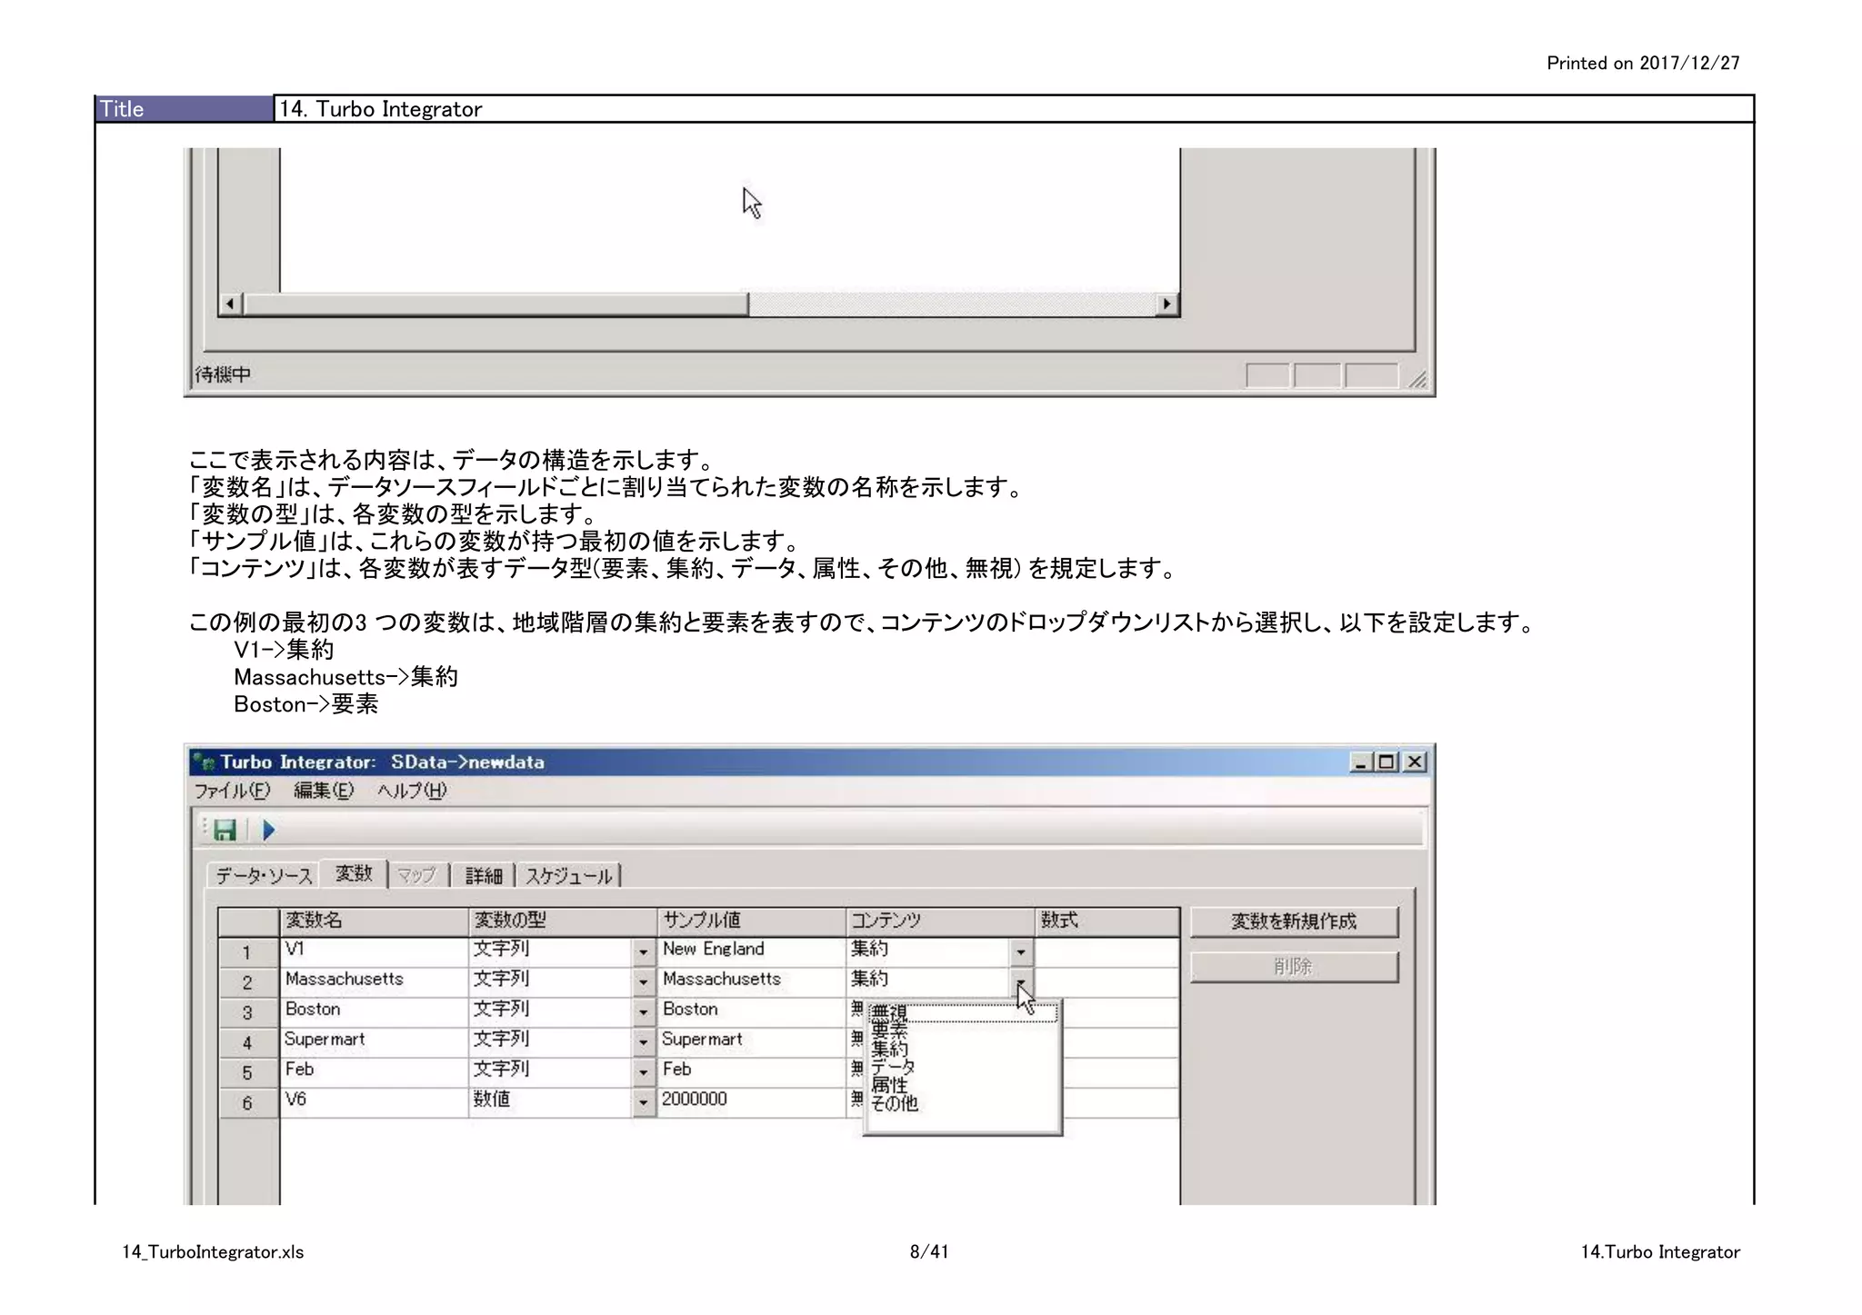Click the 変数名 column header

(x=374, y=921)
